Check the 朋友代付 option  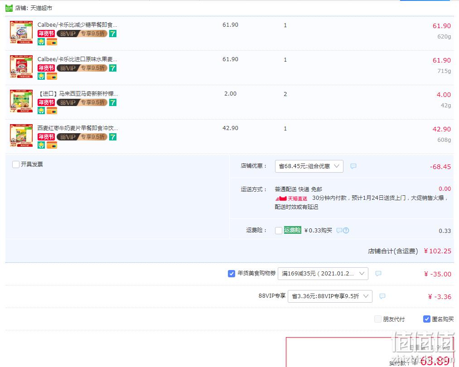378,319
